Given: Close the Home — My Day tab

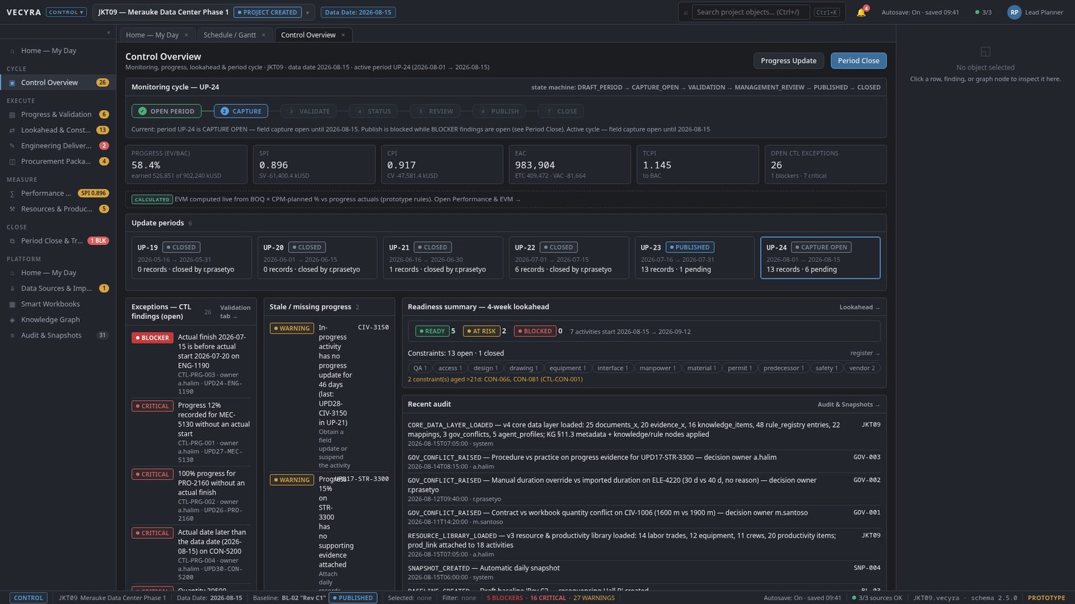Looking at the screenshot, I should pos(186,35).
